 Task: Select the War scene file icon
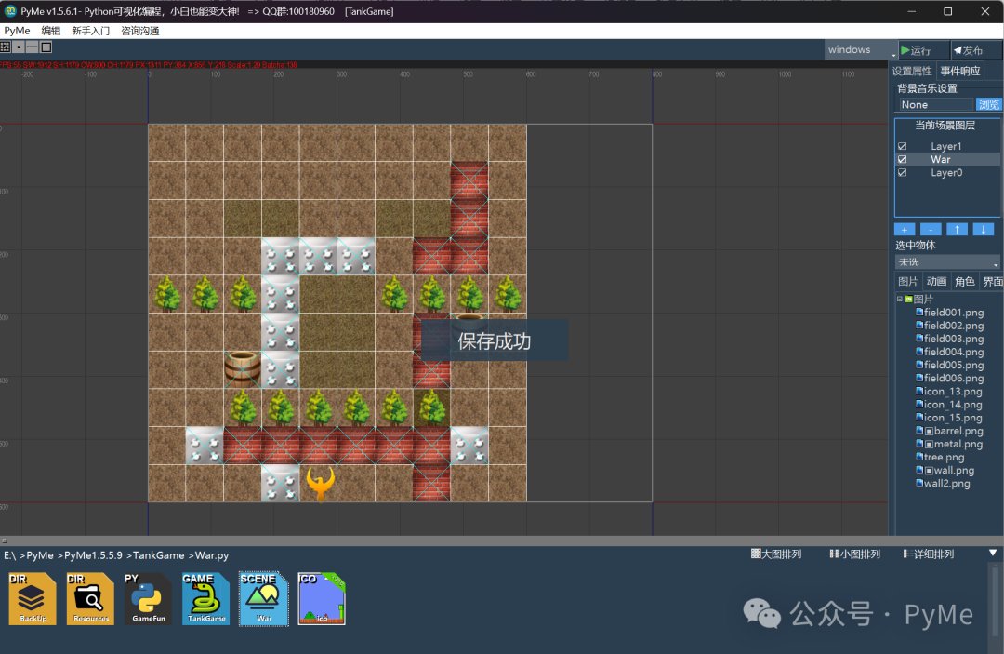(264, 598)
